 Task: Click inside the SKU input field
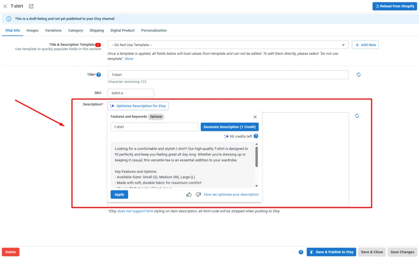pos(131,93)
